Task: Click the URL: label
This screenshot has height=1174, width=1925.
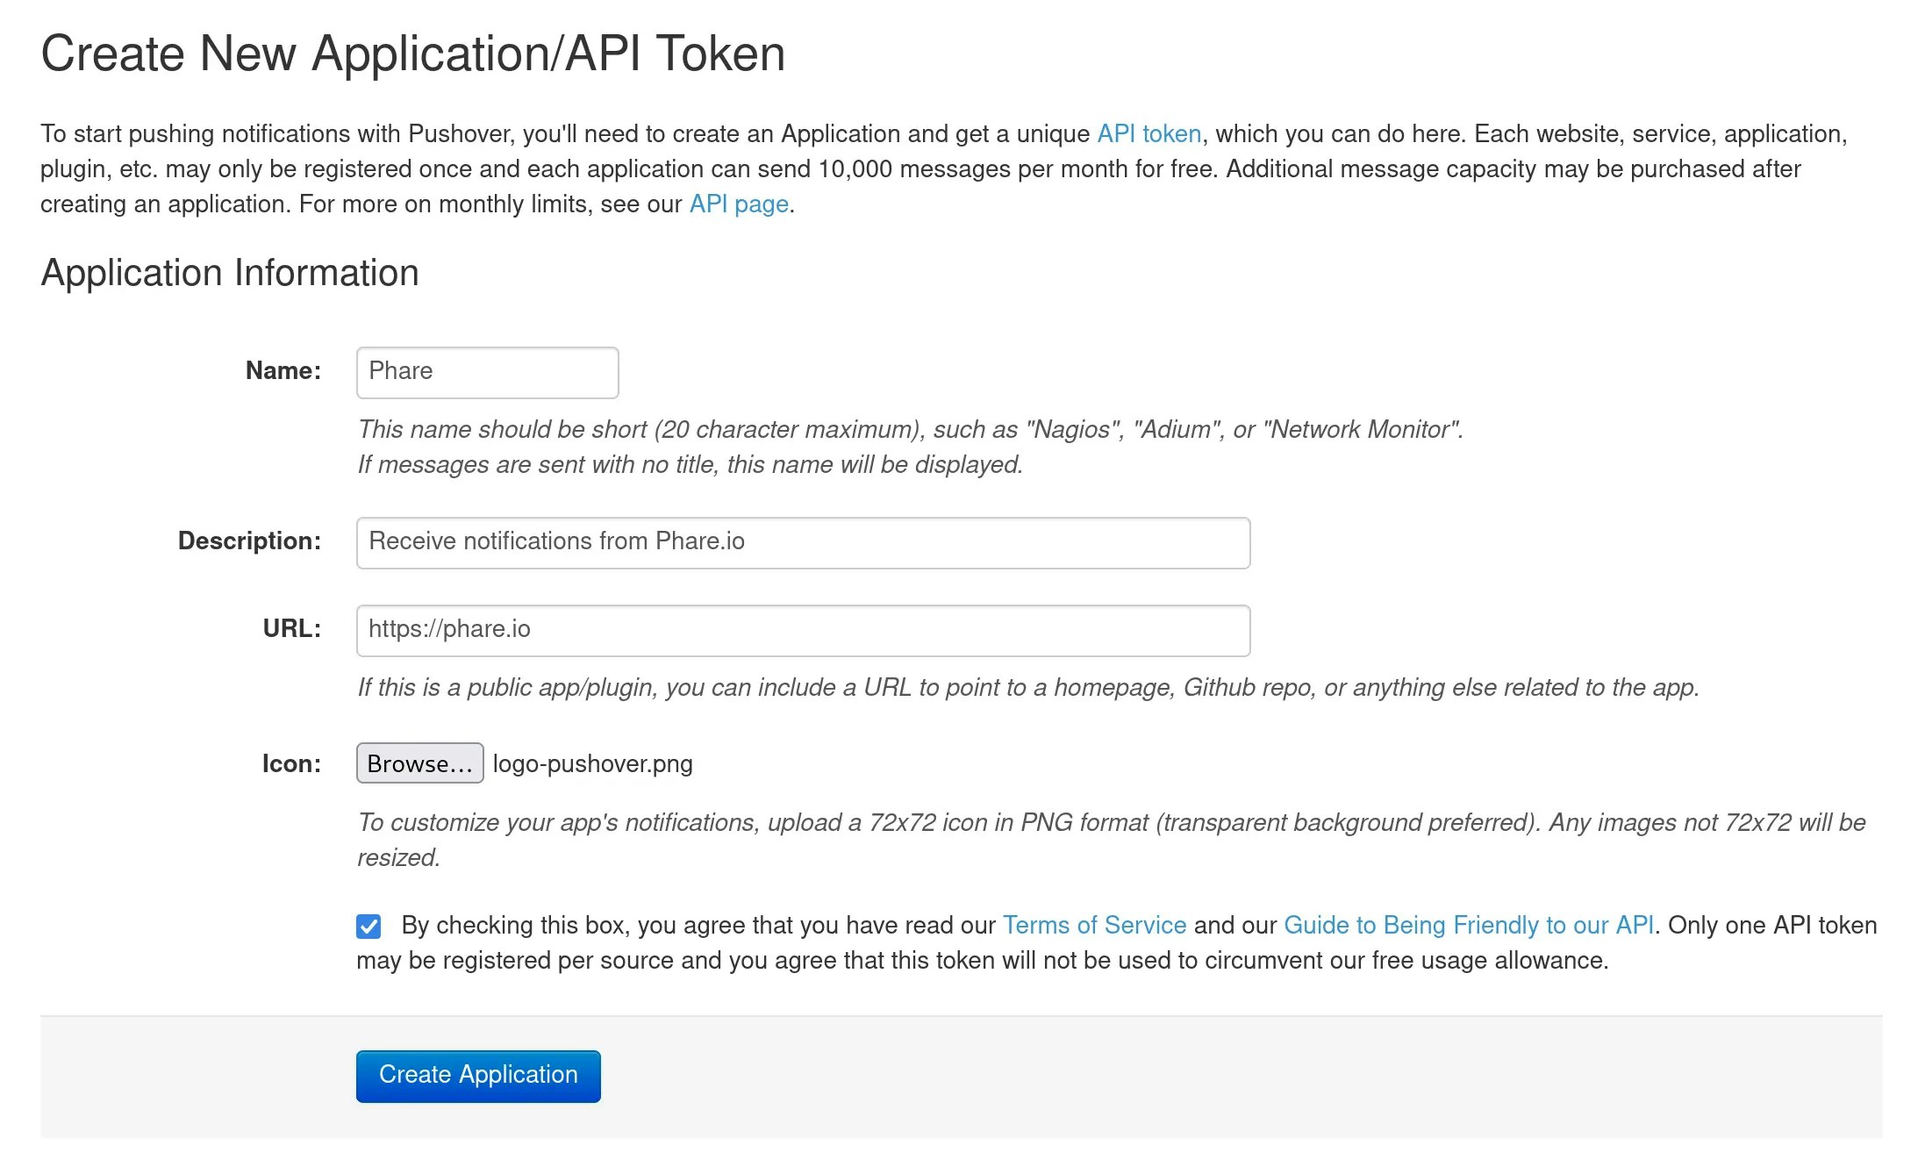Action: 292,628
